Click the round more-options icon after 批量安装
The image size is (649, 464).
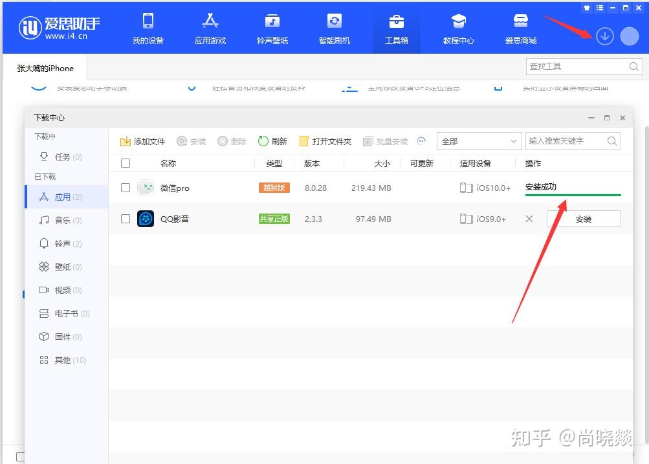[x=421, y=140]
